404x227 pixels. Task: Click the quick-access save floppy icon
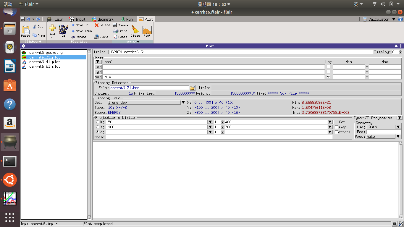click(x=23, y=19)
